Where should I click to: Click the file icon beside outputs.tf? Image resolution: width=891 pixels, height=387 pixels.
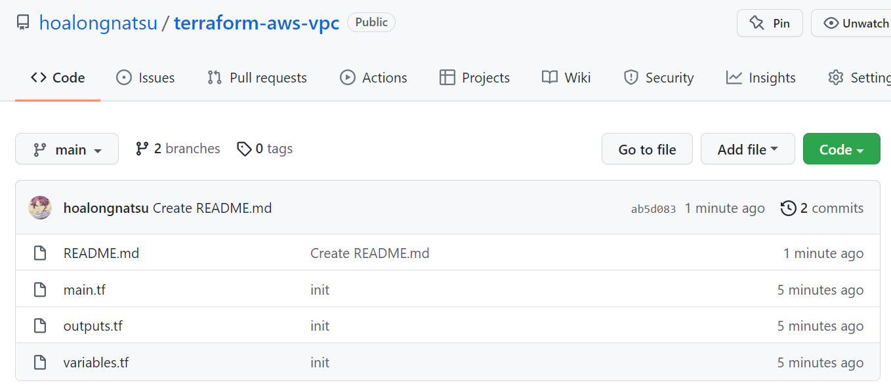click(40, 326)
